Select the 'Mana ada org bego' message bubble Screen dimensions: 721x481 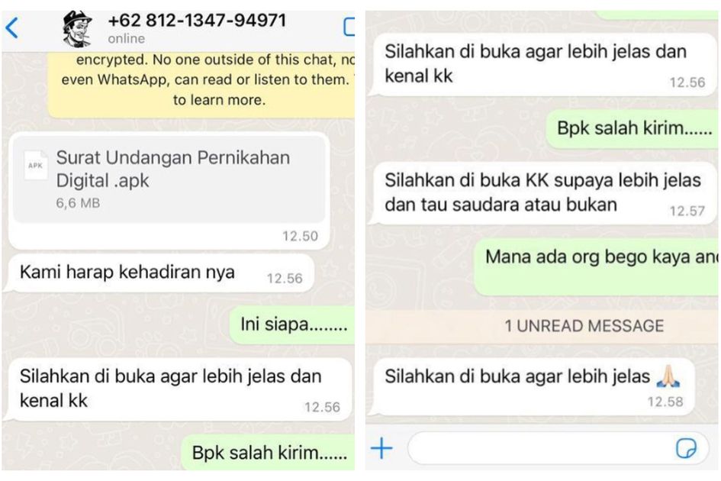[x=596, y=267]
